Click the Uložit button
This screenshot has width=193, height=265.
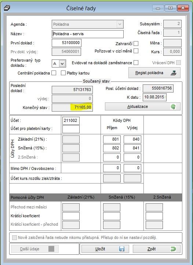tap(105, 249)
